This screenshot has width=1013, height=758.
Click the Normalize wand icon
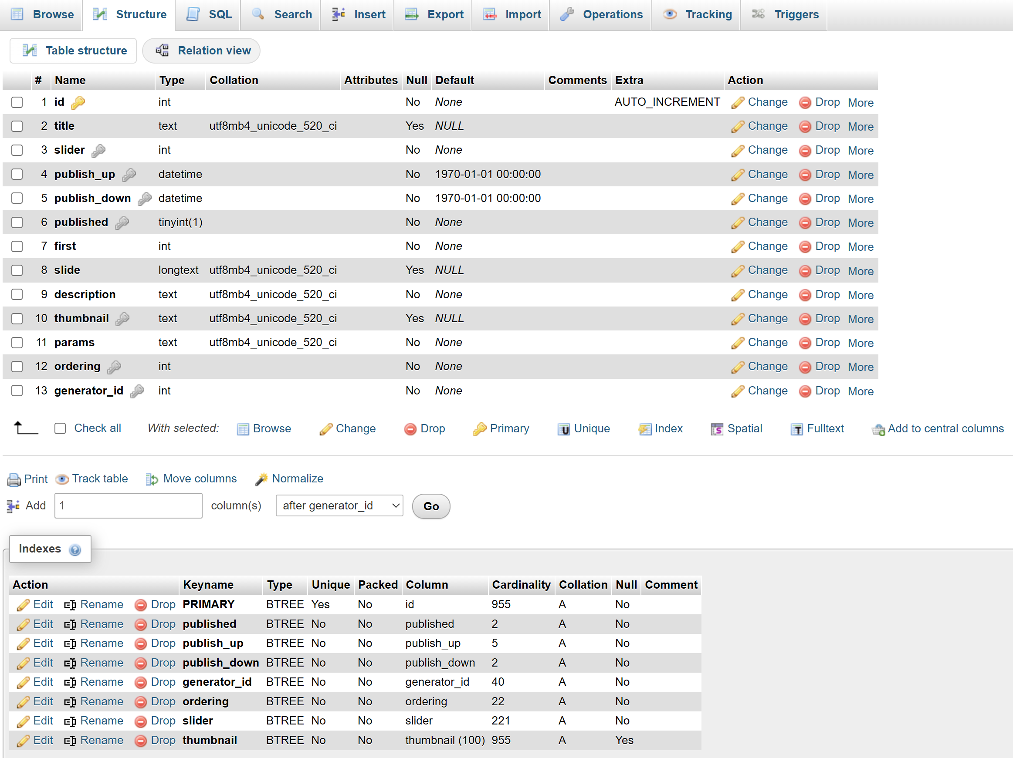pyautogui.click(x=261, y=479)
